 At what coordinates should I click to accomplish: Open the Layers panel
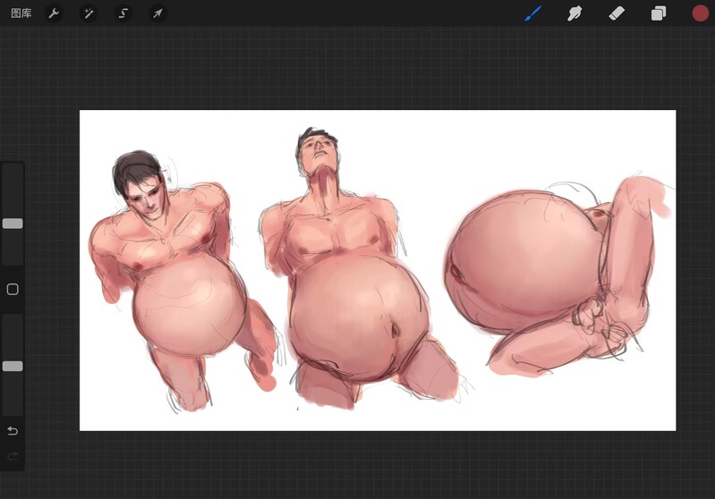click(x=658, y=13)
